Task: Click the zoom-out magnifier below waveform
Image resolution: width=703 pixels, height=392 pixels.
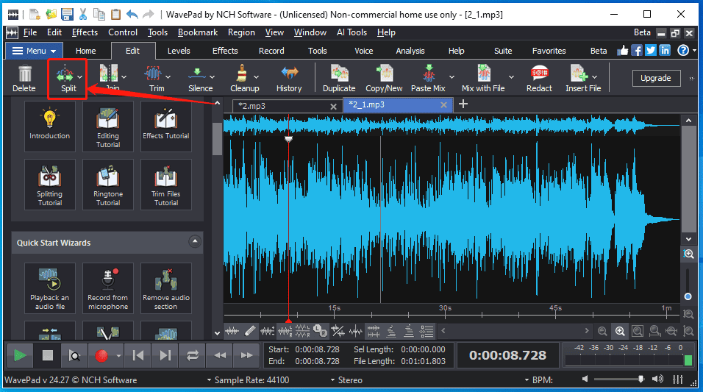Action: coord(602,331)
